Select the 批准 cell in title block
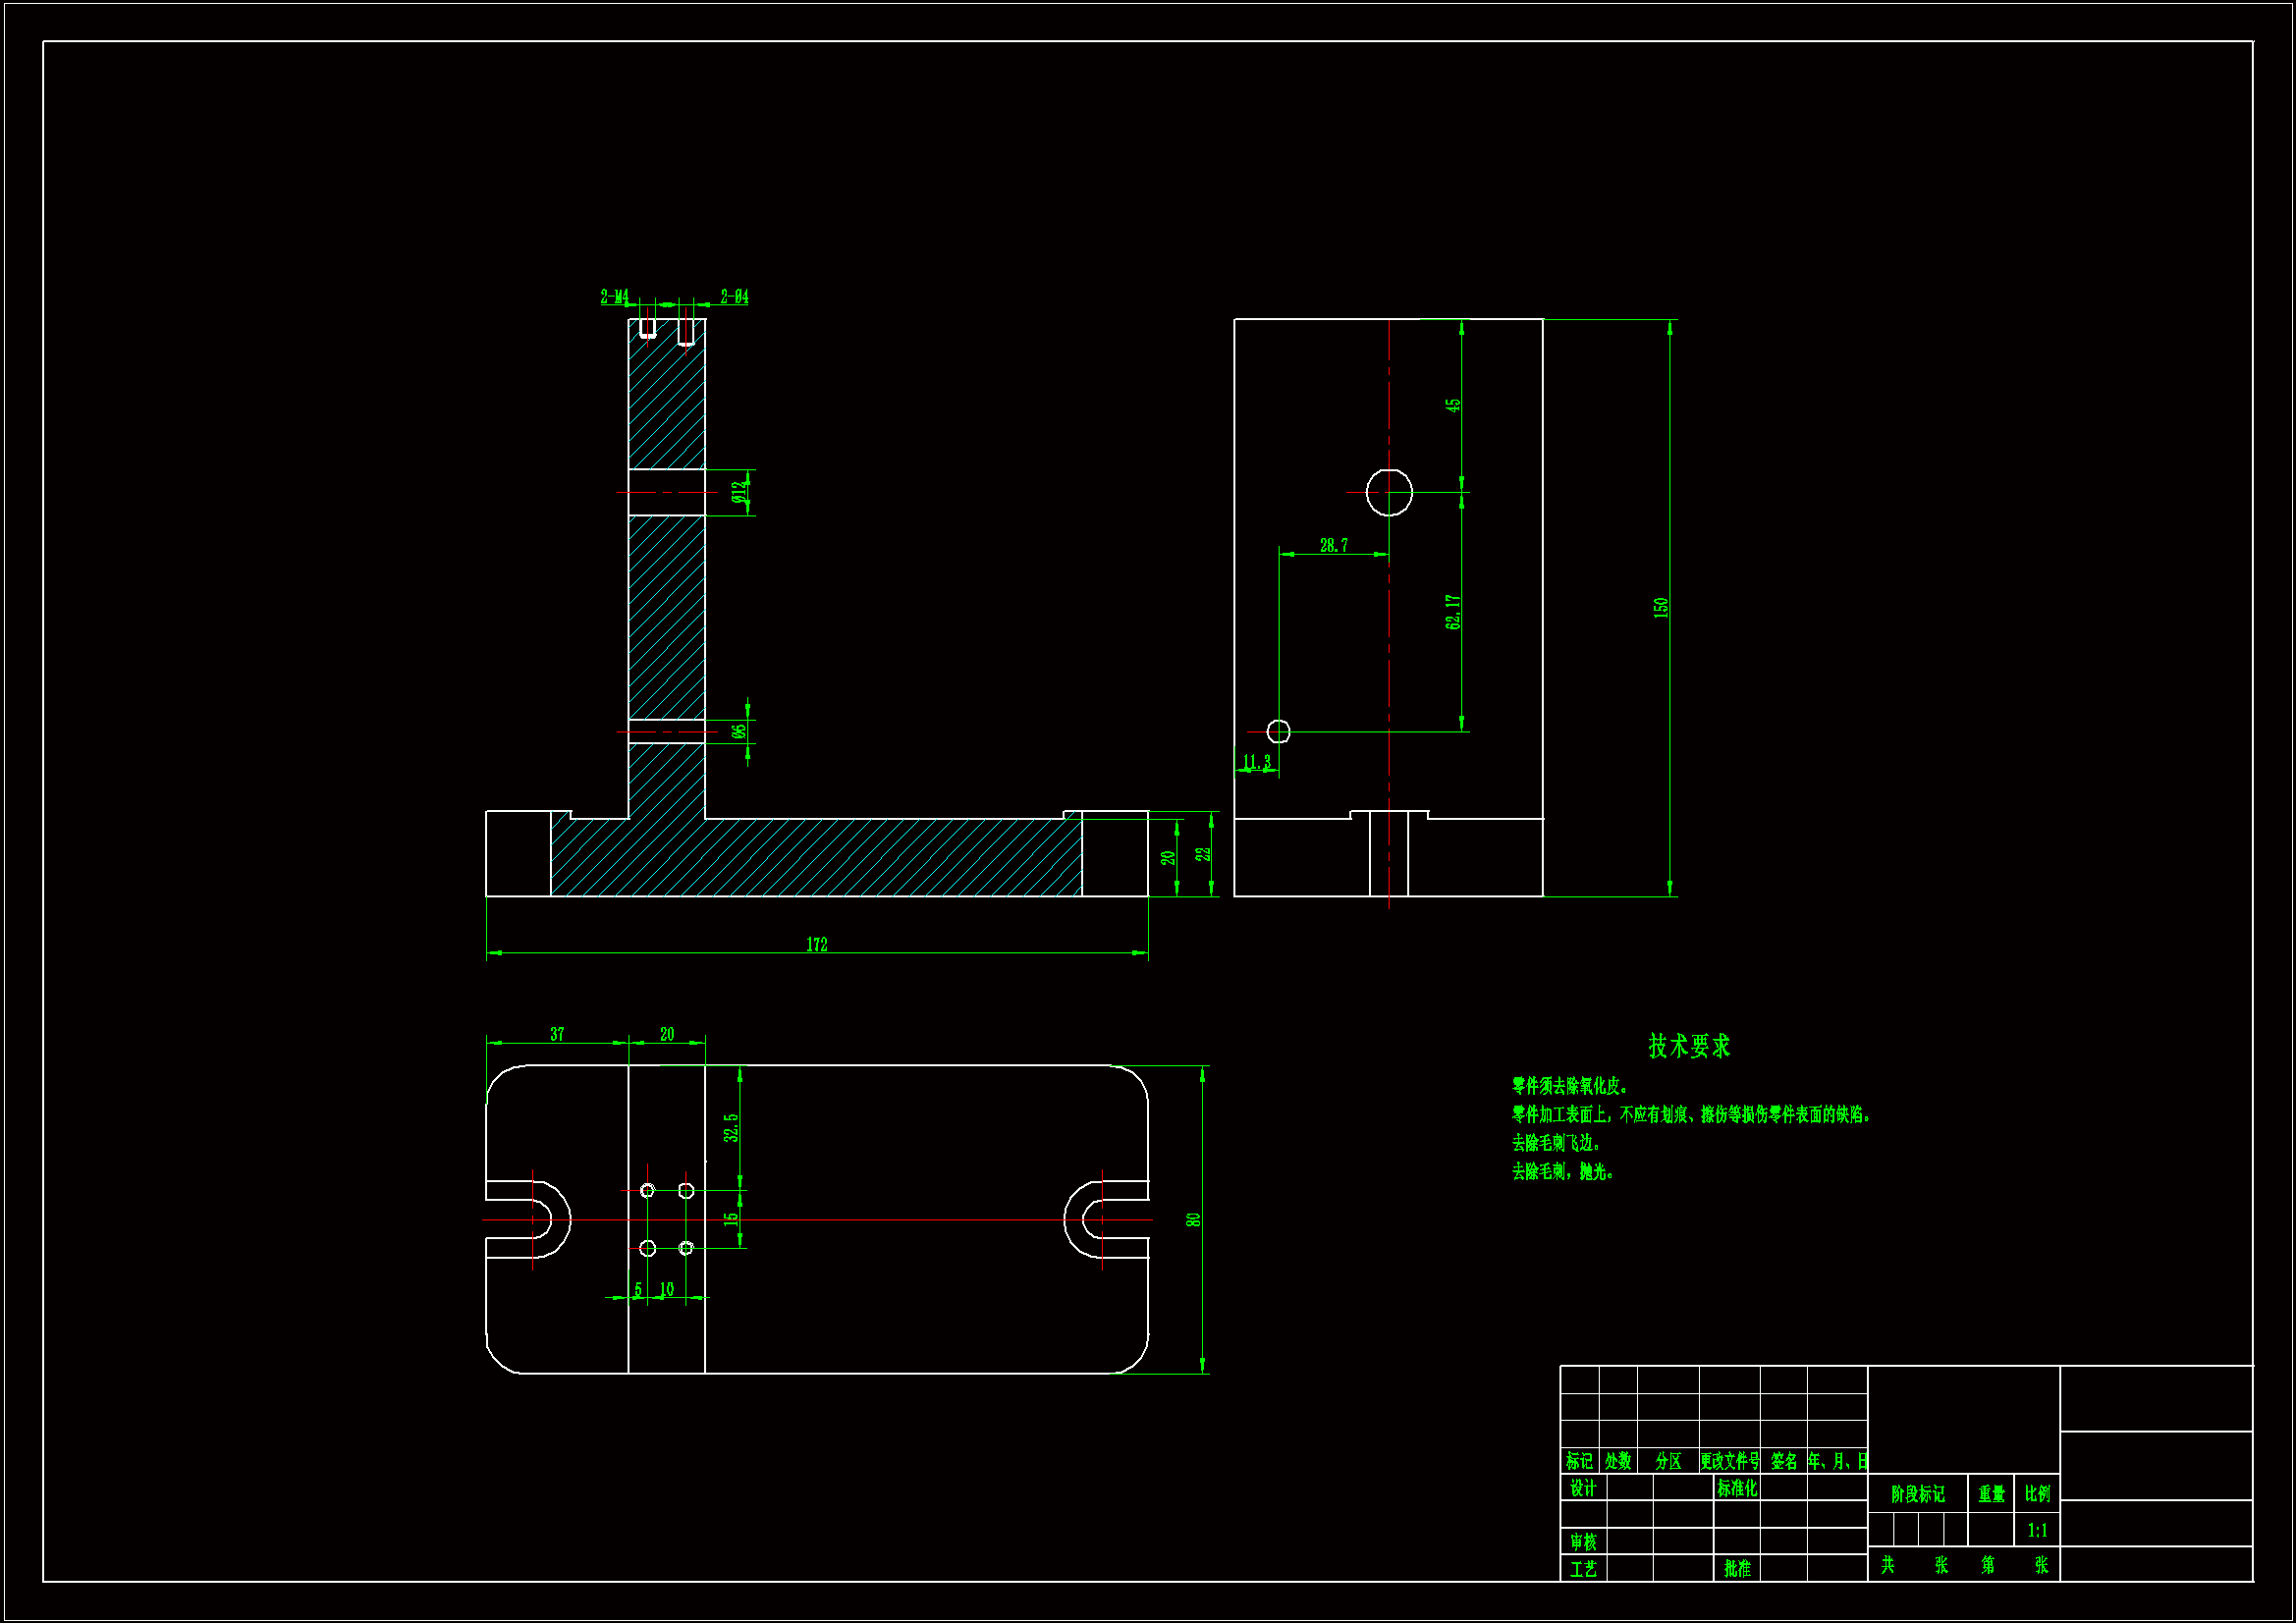Image resolution: width=2296 pixels, height=1623 pixels. 1737,1569
